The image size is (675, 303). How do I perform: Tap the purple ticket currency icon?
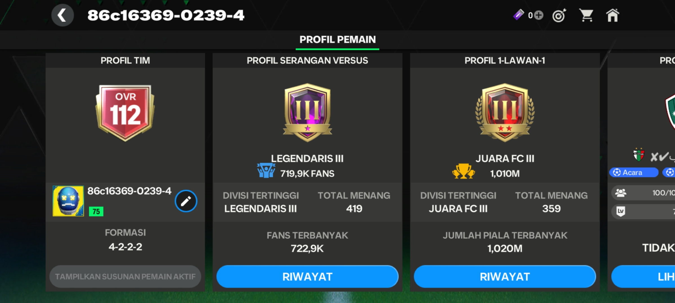[518, 15]
